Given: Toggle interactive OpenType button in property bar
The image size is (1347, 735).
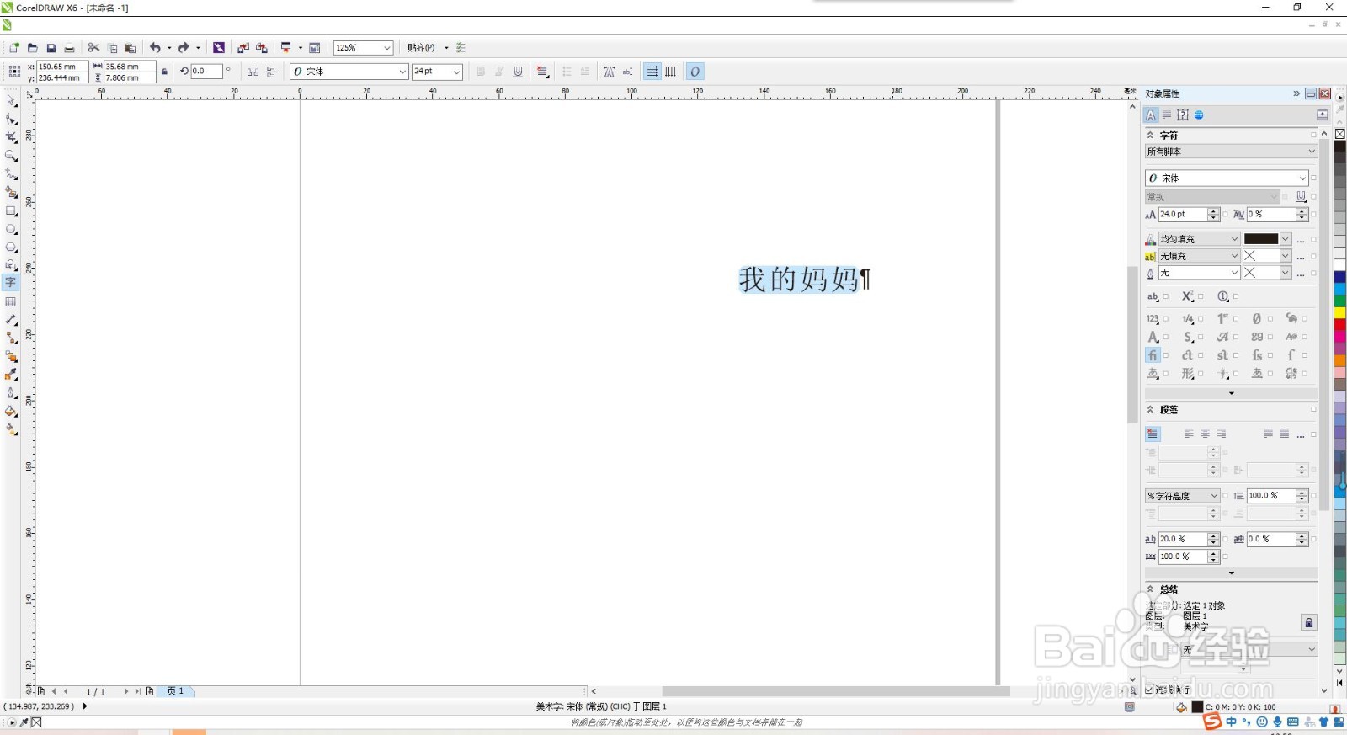Looking at the screenshot, I should (695, 72).
